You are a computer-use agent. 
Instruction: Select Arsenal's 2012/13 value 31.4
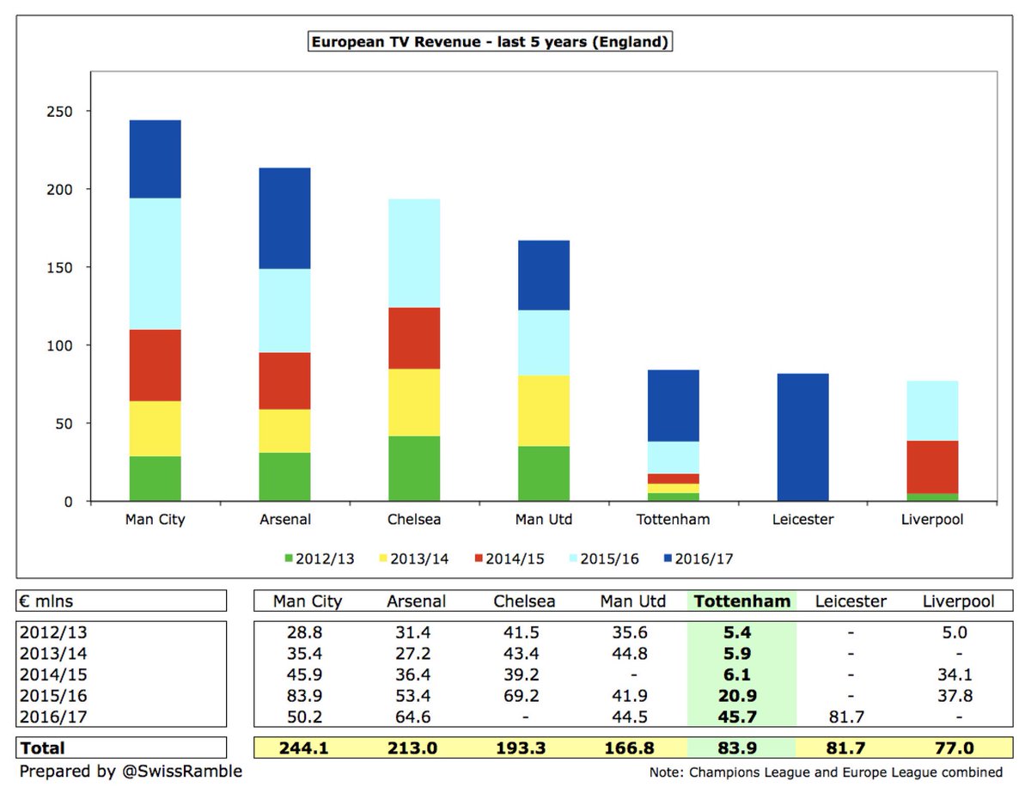(417, 631)
